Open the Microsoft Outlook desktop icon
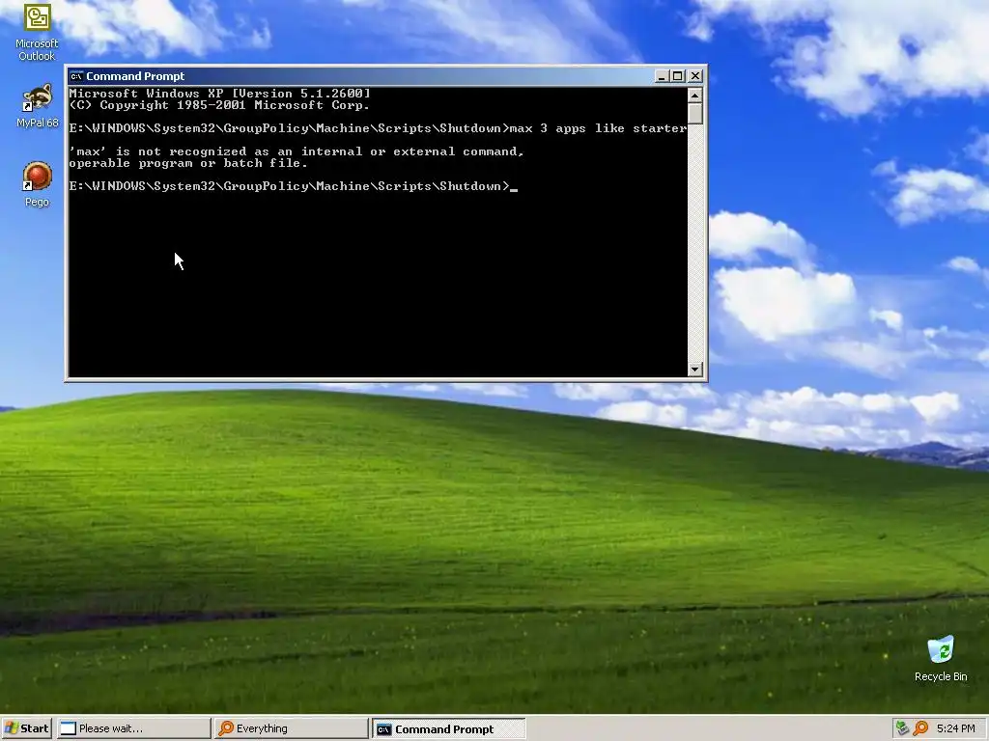 point(37,32)
